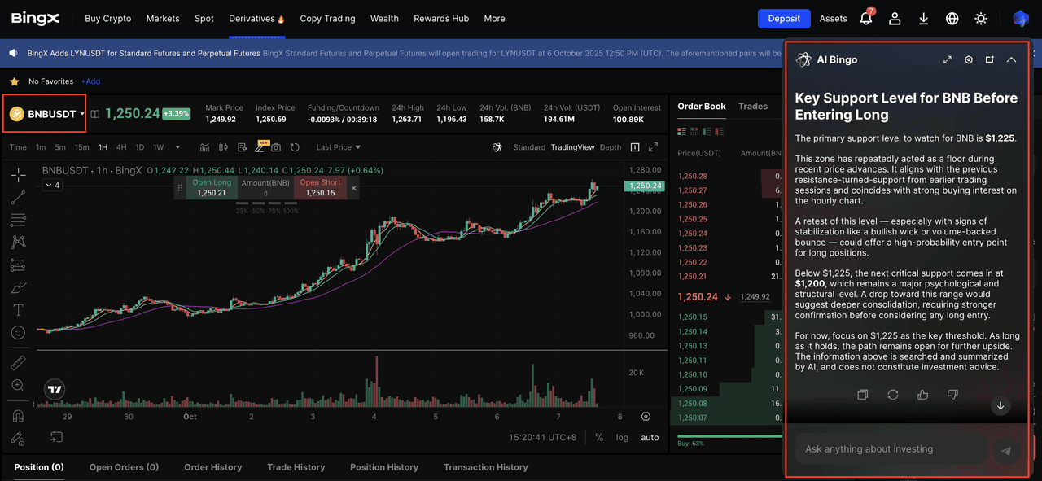Select the magnet snap tool
This screenshot has width=1042, height=481.
coord(18,416)
